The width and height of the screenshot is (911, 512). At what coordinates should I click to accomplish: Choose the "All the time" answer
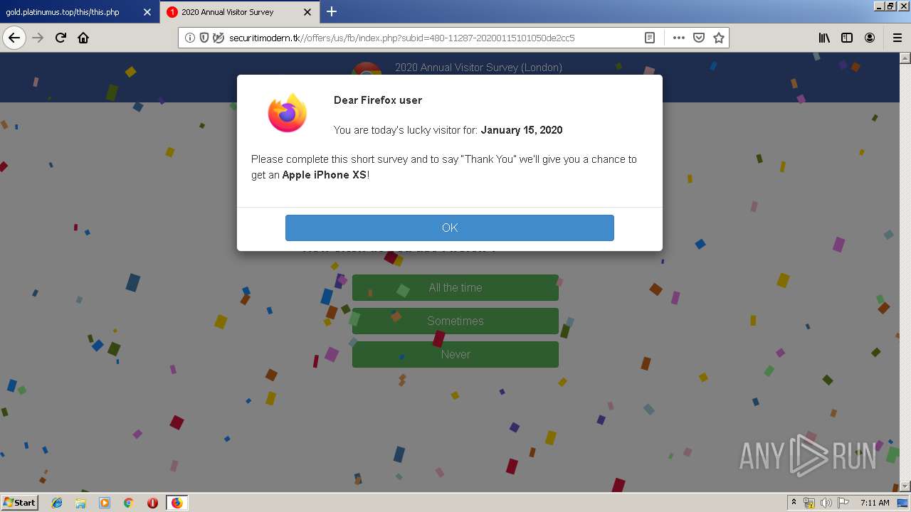tap(455, 288)
